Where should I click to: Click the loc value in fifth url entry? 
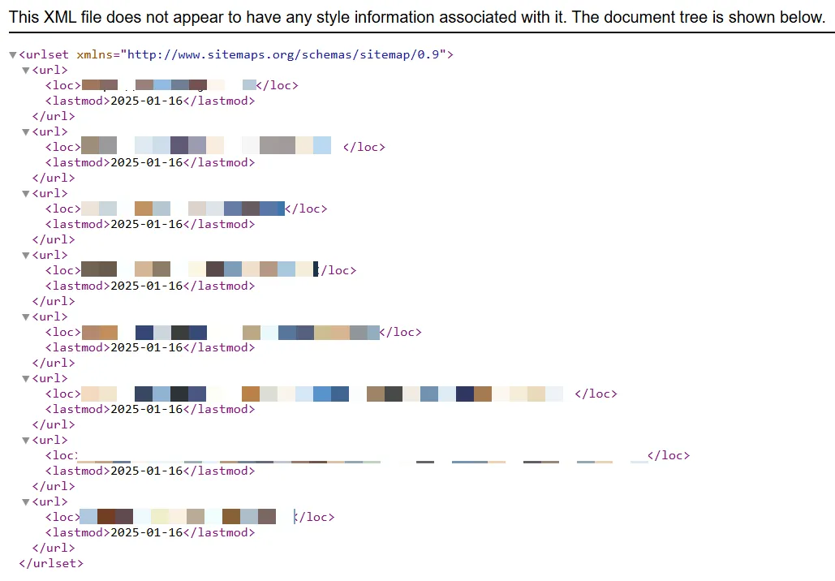click(230, 332)
